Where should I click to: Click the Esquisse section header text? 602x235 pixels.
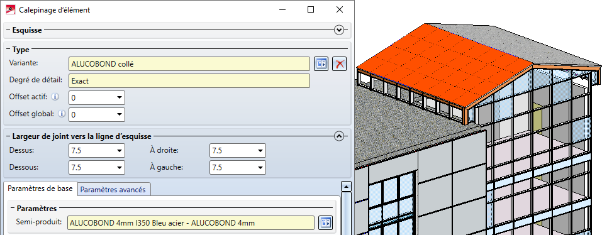[x=27, y=30]
